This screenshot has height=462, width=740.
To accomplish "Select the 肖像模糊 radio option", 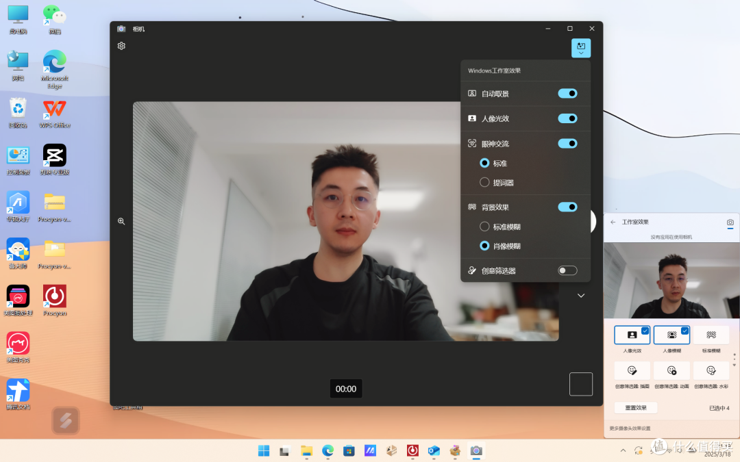I will (484, 246).
